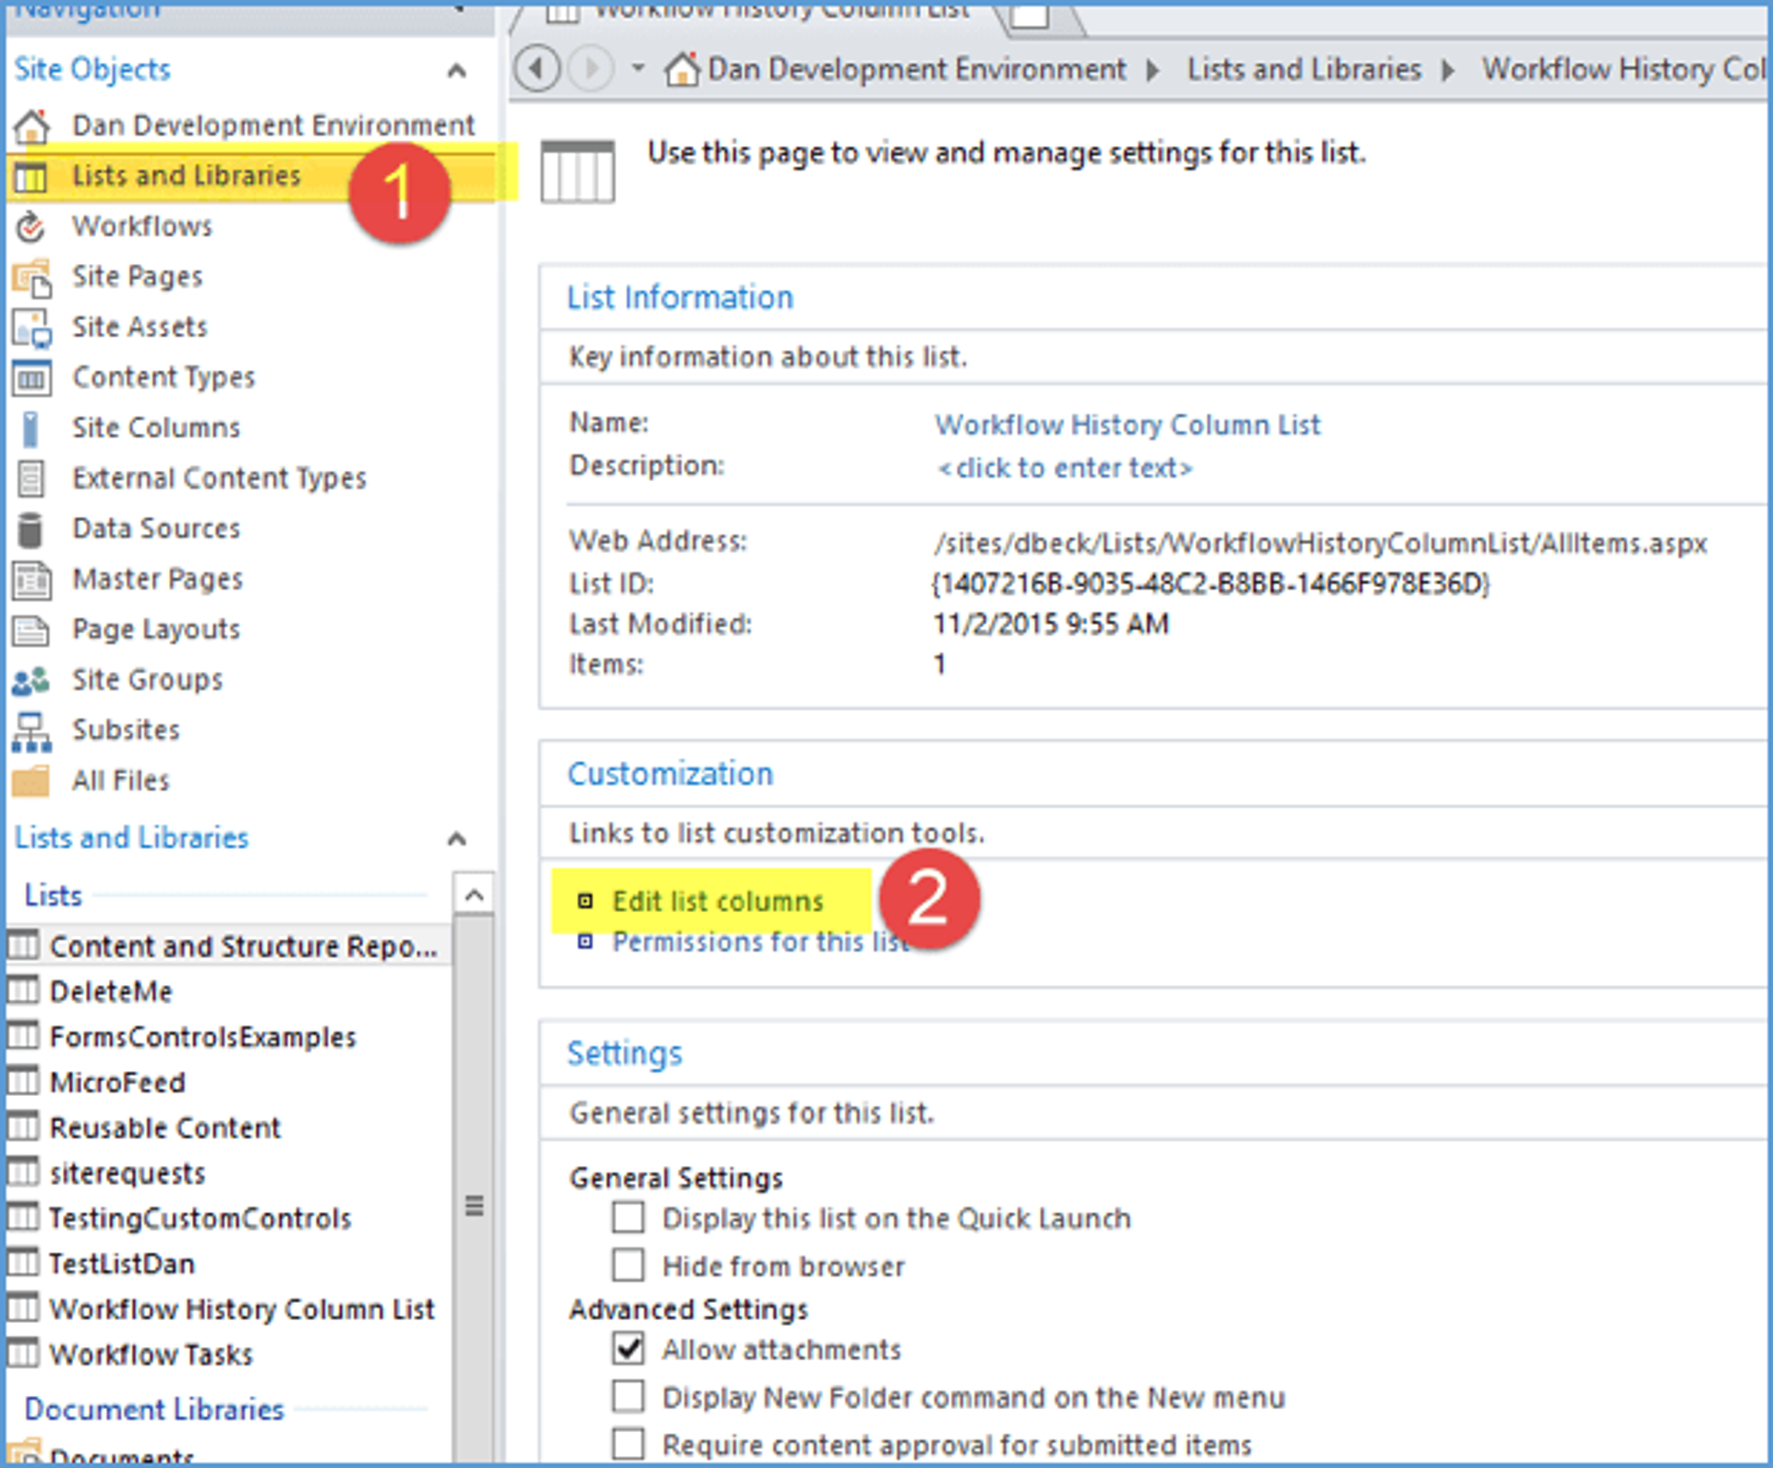1773x1468 pixels.
Task: Click the list panel scroll up arrow
Action: pyautogui.click(x=474, y=895)
